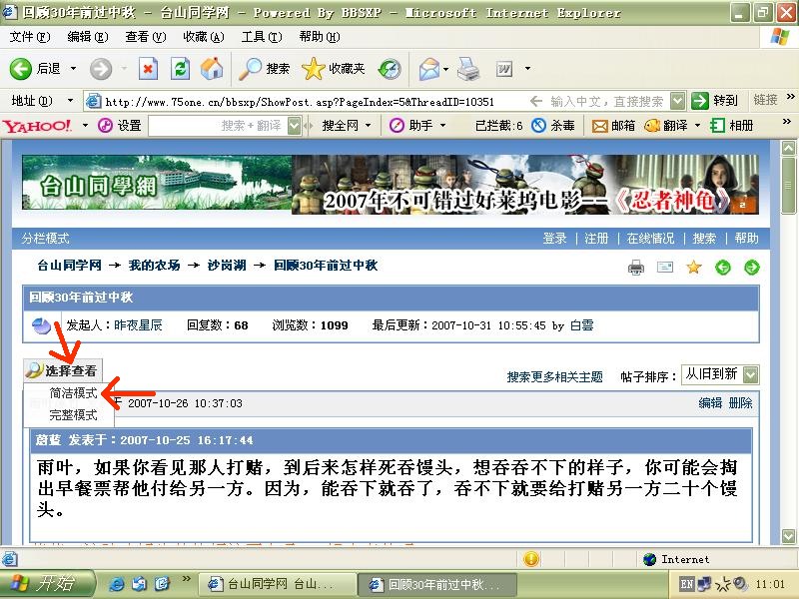This screenshot has width=799, height=599.
Task: Open the 文件(F) menu
Action: click(x=30, y=37)
